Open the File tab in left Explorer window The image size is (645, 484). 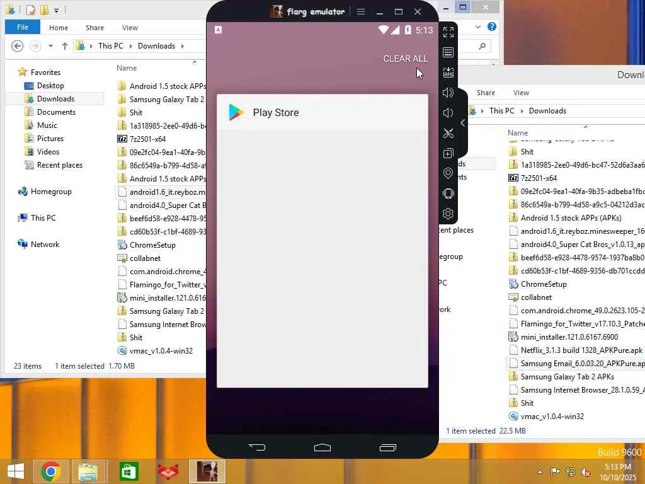(23, 27)
